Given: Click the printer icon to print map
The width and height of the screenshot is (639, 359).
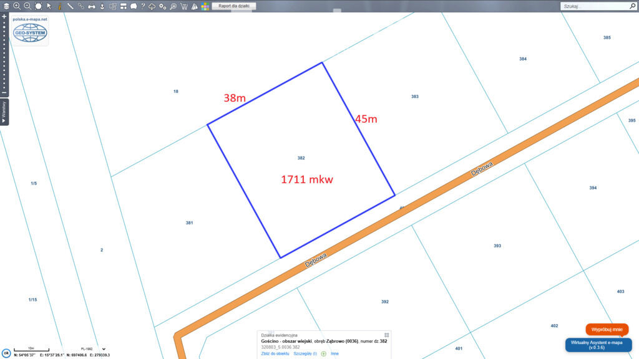Looking at the screenshot, I should pyautogui.click(x=92, y=6).
